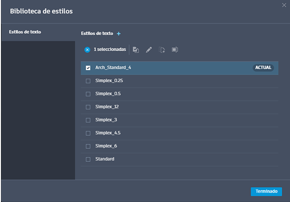Click the Terminado button
The height and width of the screenshot is (202, 290).
pos(266,191)
